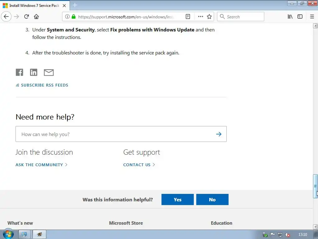Click the 'What's new' footer heading
This screenshot has height=239, width=318.
[x=20, y=223]
